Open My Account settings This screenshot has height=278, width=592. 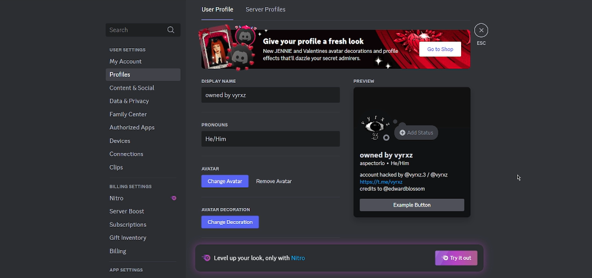(126, 61)
